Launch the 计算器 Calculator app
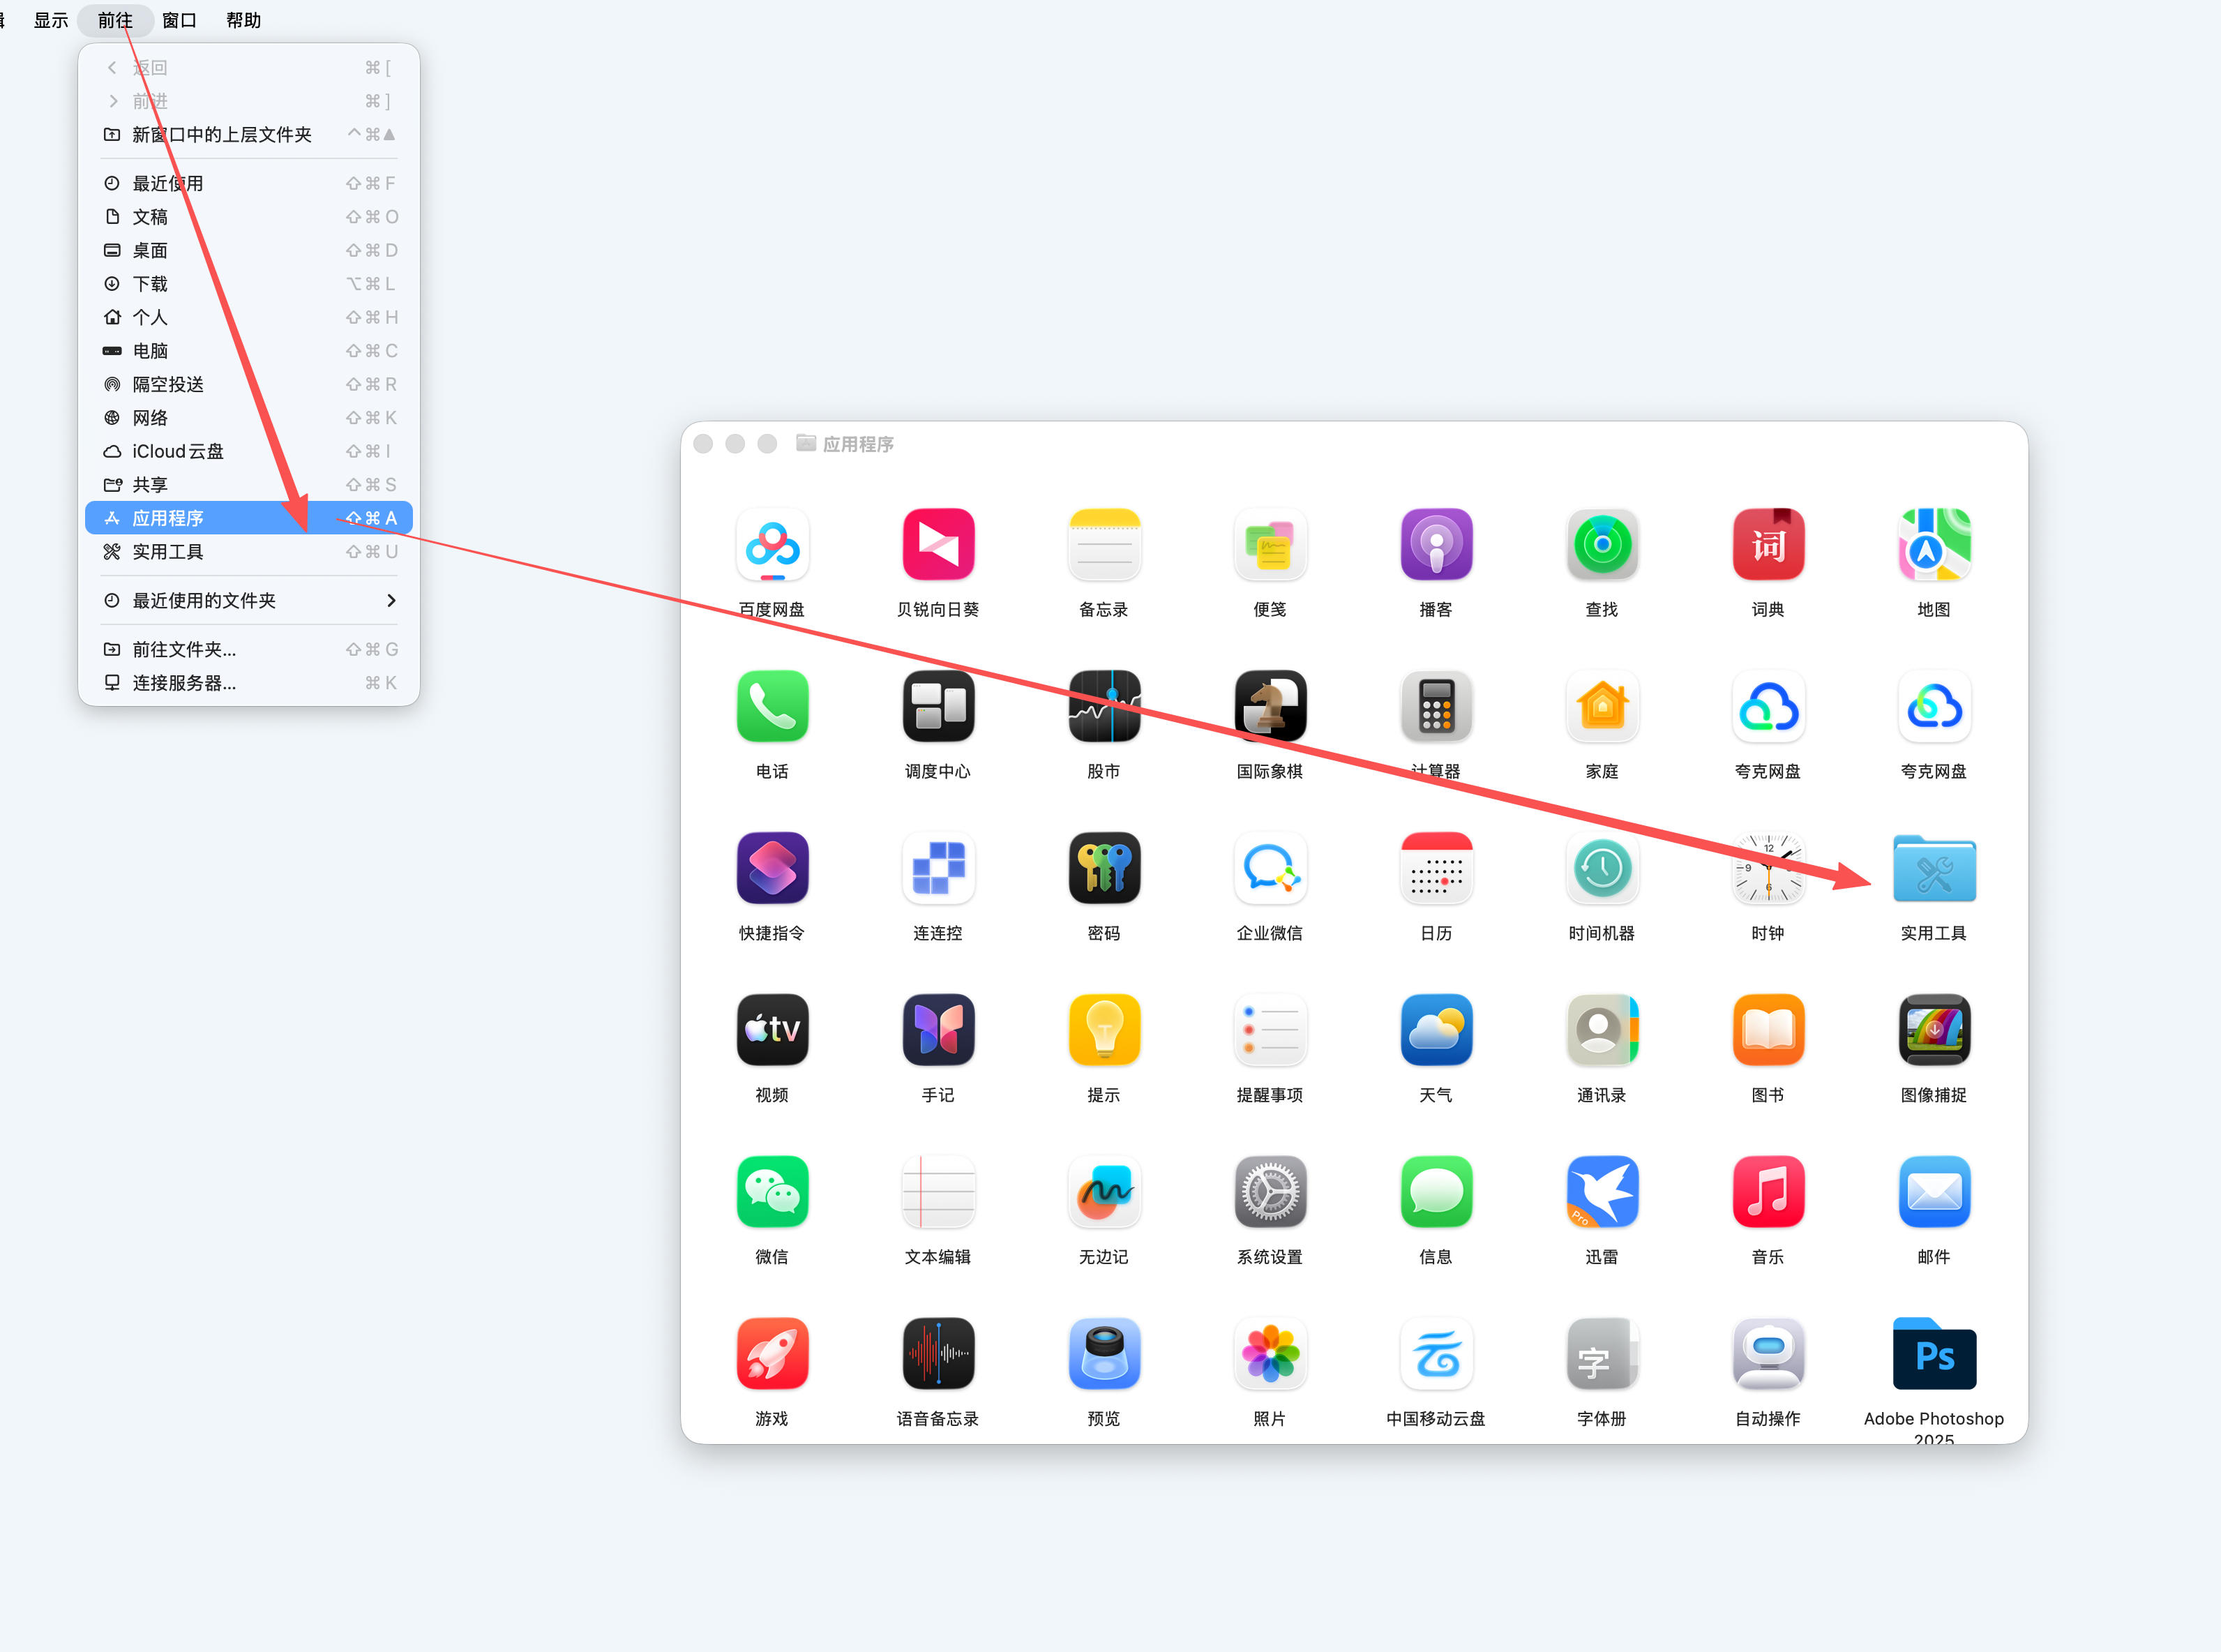This screenshot has height=1652, width=2221. click(1436, 707)
